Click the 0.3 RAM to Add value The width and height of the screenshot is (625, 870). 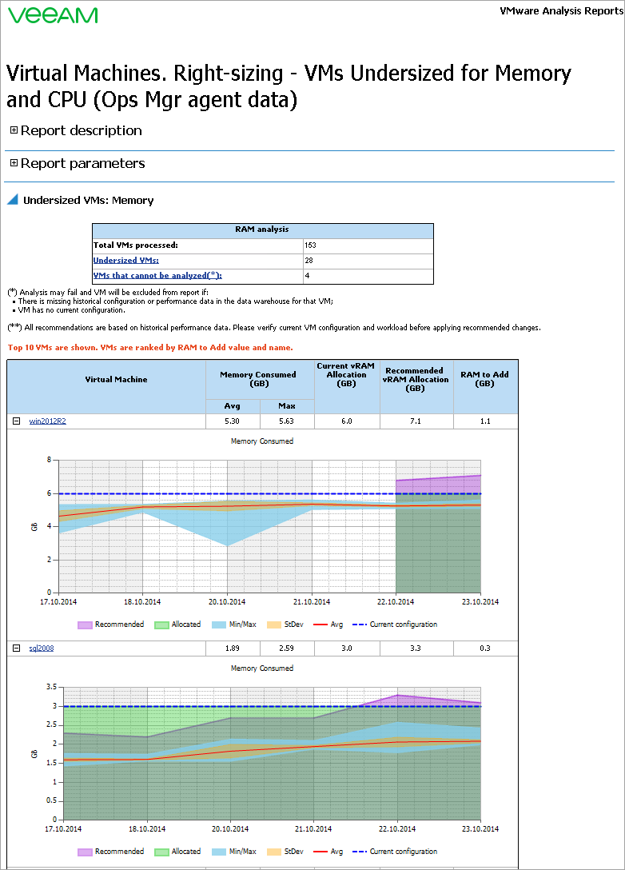[485, 648]
